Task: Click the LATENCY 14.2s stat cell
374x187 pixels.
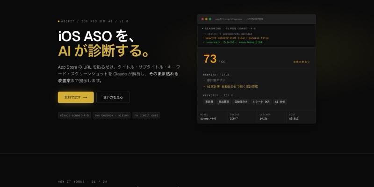Action: [x=272, y=116]
